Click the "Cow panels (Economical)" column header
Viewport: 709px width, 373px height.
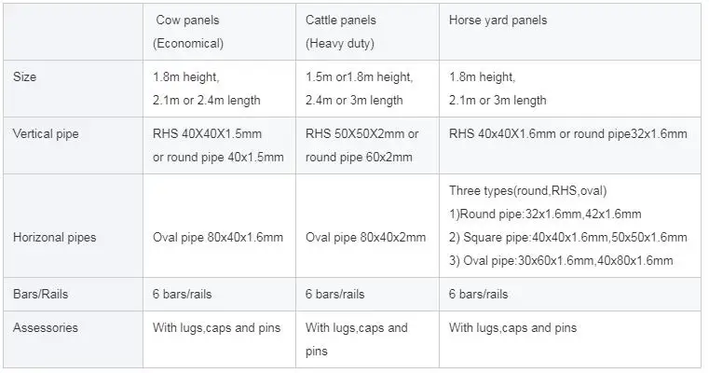click(x=187, y=31)
